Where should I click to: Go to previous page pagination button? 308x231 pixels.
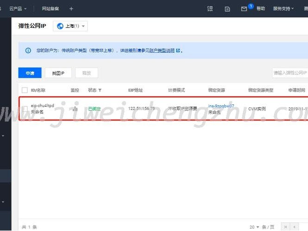tap(295, 227)
